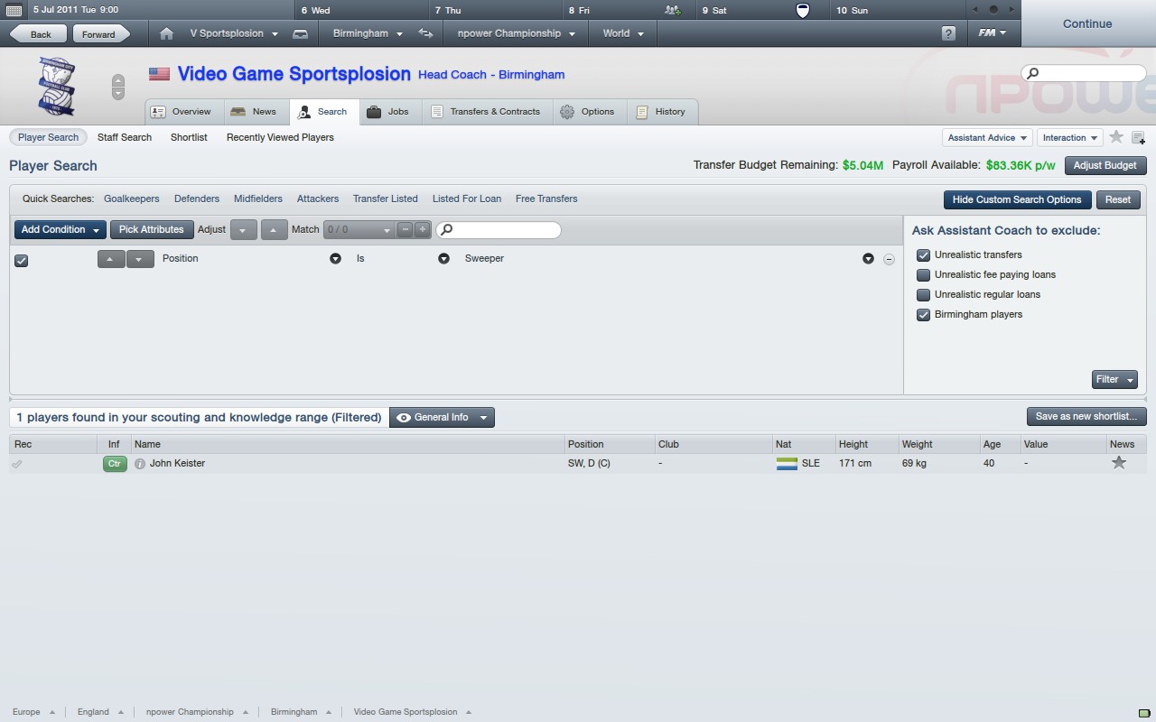Click Adjust Budget button
This screenshot has width=1156, height=722.
pos(1105,166)
